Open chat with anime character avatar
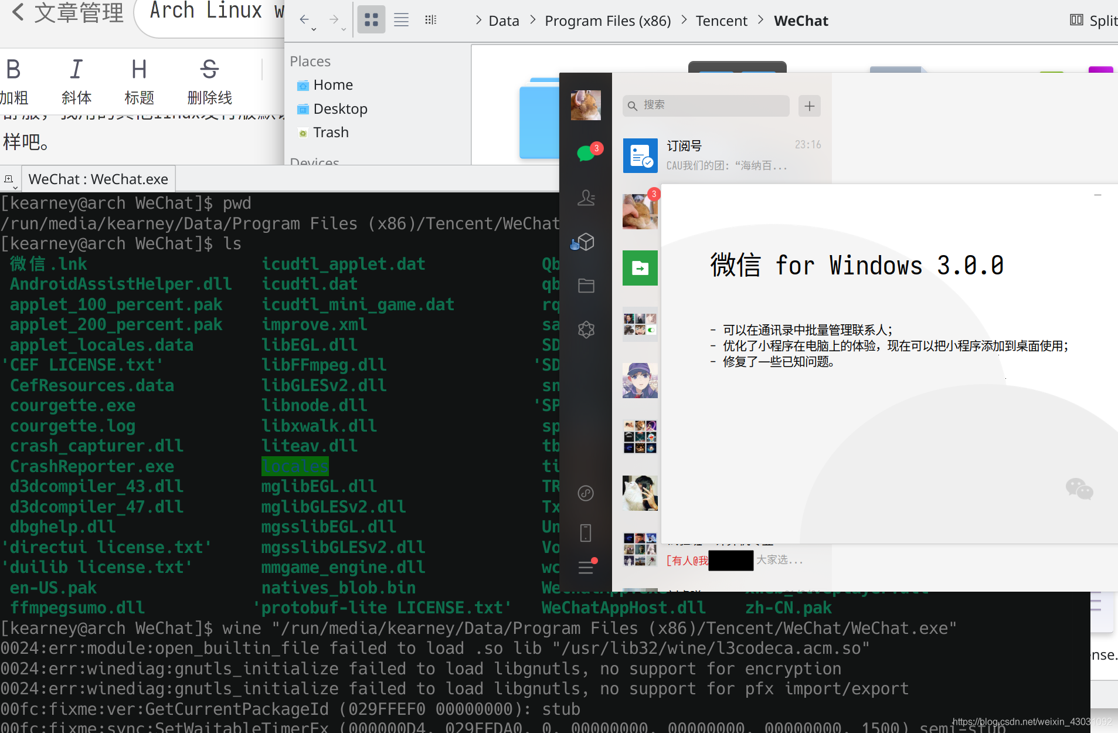The width and height of the screenshot is (1118, 733). (640, 380)
